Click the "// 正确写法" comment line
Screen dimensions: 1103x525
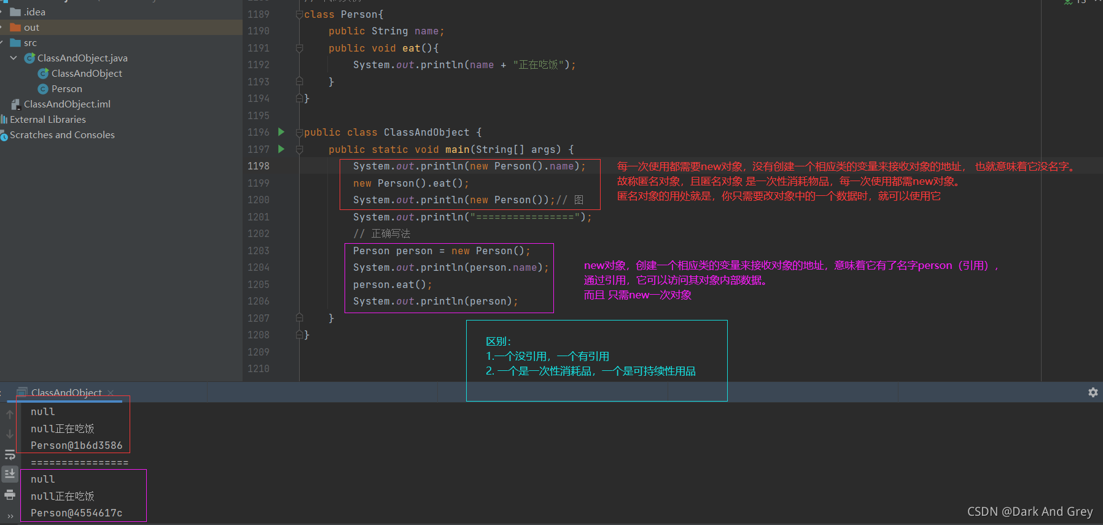381,233
